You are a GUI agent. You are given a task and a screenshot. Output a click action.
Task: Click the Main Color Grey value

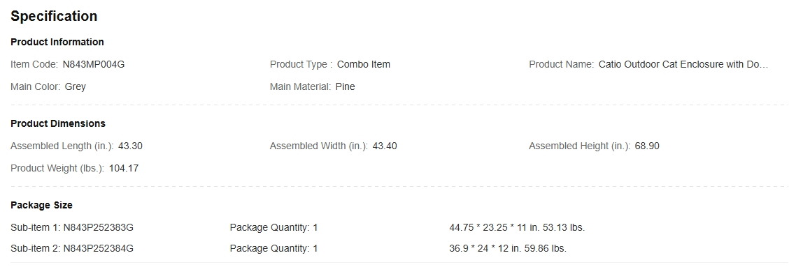pyautogui.click(x=75, y=87)
